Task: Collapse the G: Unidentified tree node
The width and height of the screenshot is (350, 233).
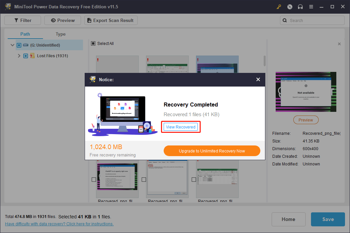Action: click(x=12, y=45)
